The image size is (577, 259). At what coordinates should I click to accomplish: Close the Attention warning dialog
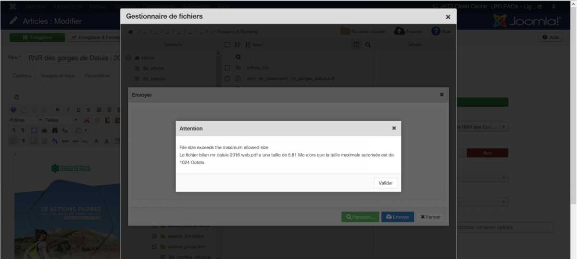coord(394,128)
